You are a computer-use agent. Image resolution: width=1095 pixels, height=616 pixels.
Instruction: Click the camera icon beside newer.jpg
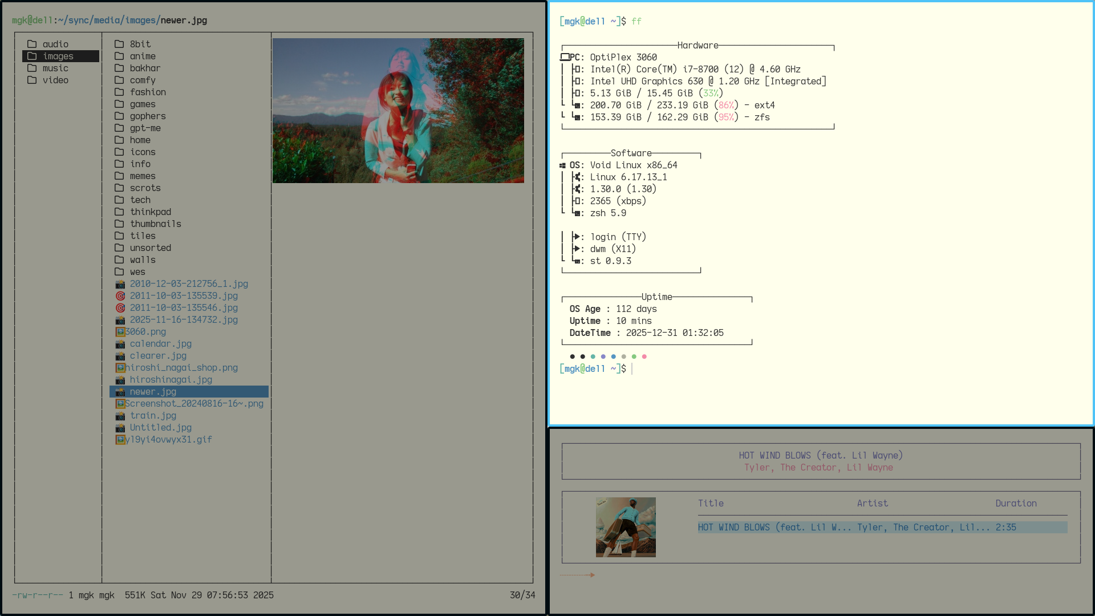120,392
